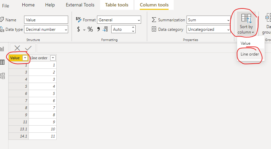Image resolution: width=271 pixels, height=149 pixels.
Task: Increase decimal places with up stepper
Action: 133,27
